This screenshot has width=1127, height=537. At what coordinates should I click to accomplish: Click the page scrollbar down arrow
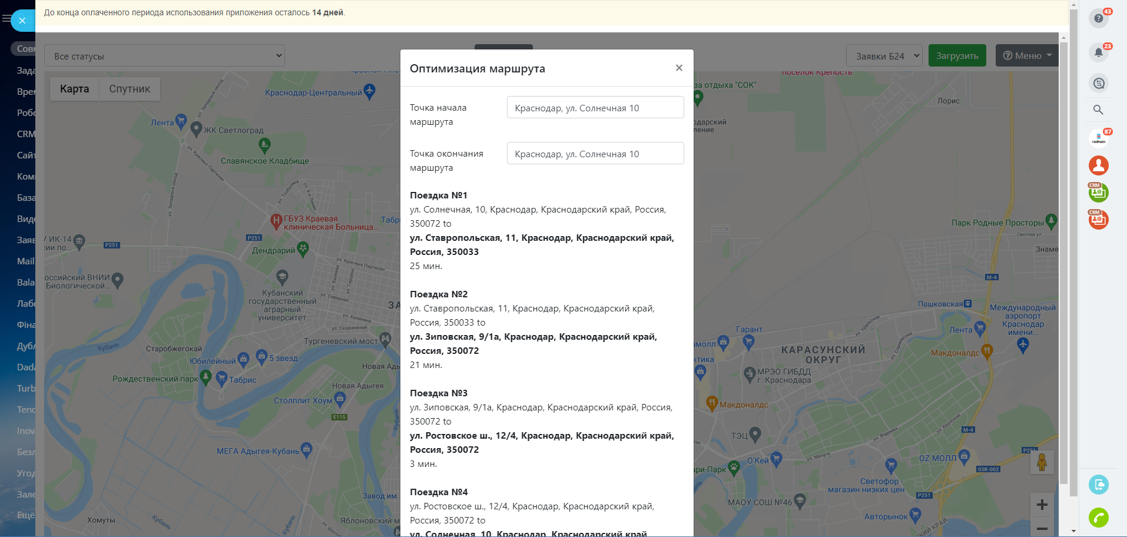pos(1073,531)
